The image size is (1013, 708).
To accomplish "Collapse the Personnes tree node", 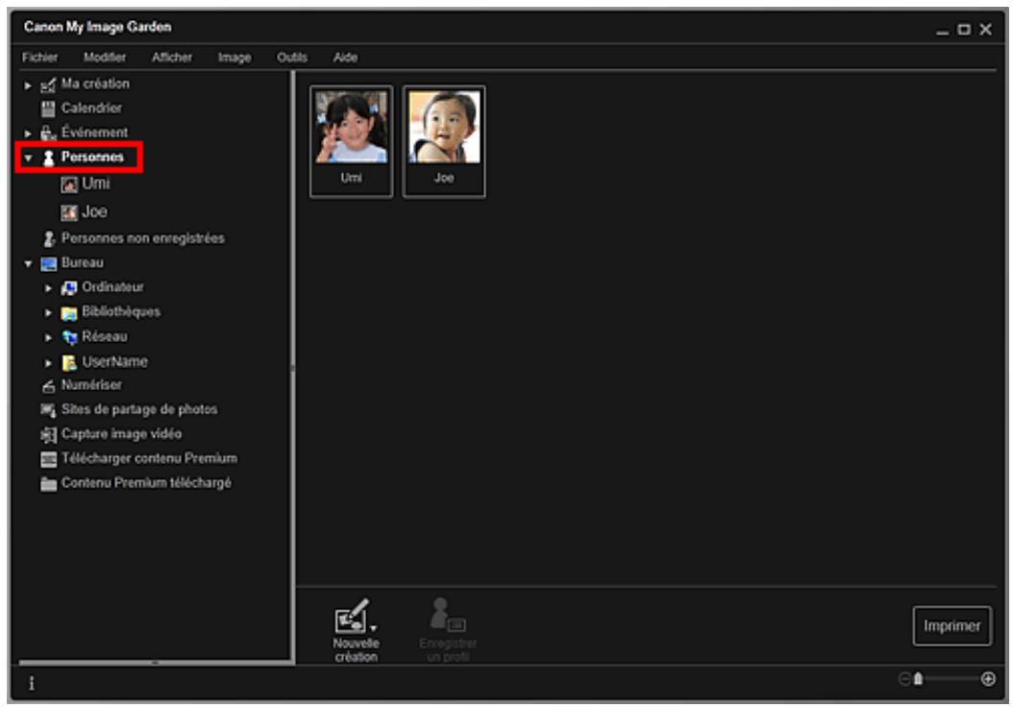I will [29, 158].
